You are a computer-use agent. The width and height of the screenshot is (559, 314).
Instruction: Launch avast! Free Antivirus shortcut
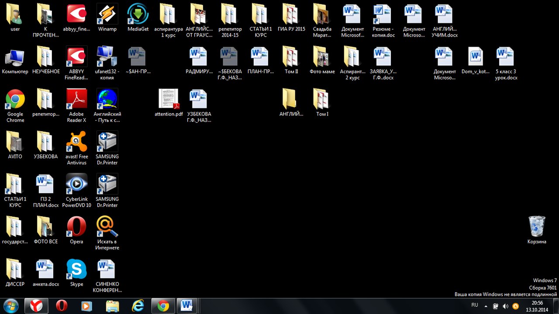tap(76, 147)
